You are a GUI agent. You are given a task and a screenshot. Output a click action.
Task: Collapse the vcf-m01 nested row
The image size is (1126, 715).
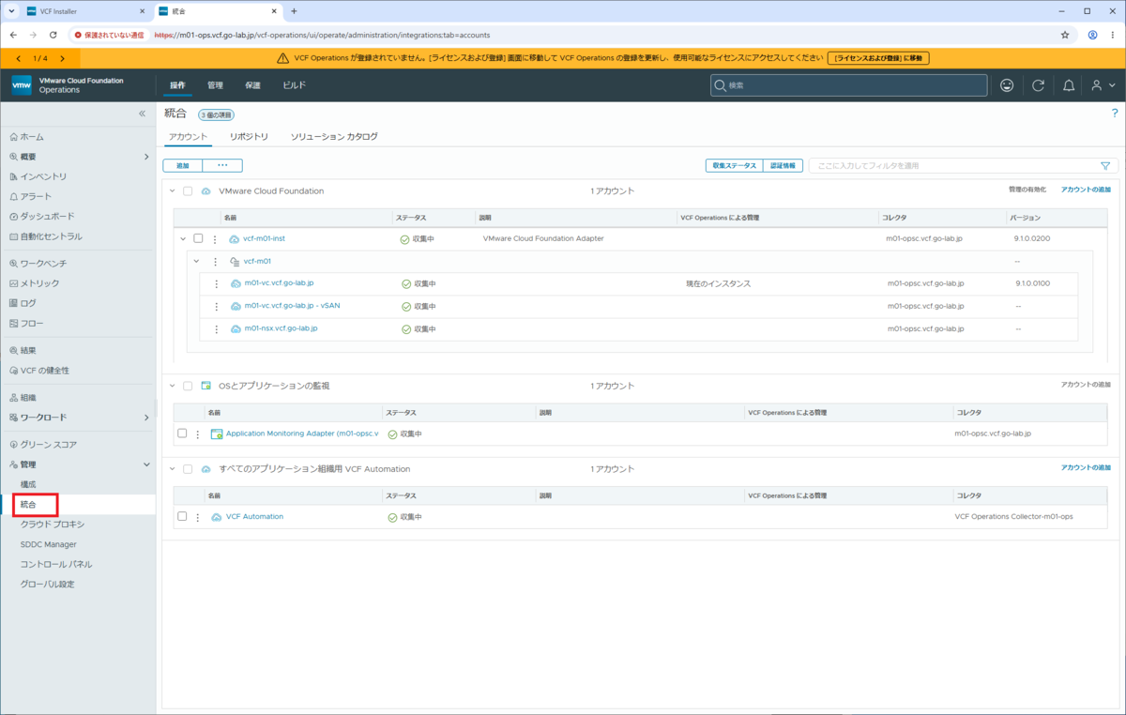coord(196,262)
